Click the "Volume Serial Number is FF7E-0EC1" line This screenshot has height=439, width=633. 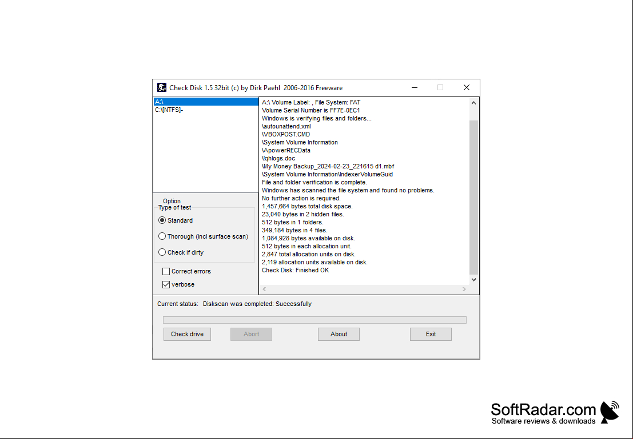311,110
